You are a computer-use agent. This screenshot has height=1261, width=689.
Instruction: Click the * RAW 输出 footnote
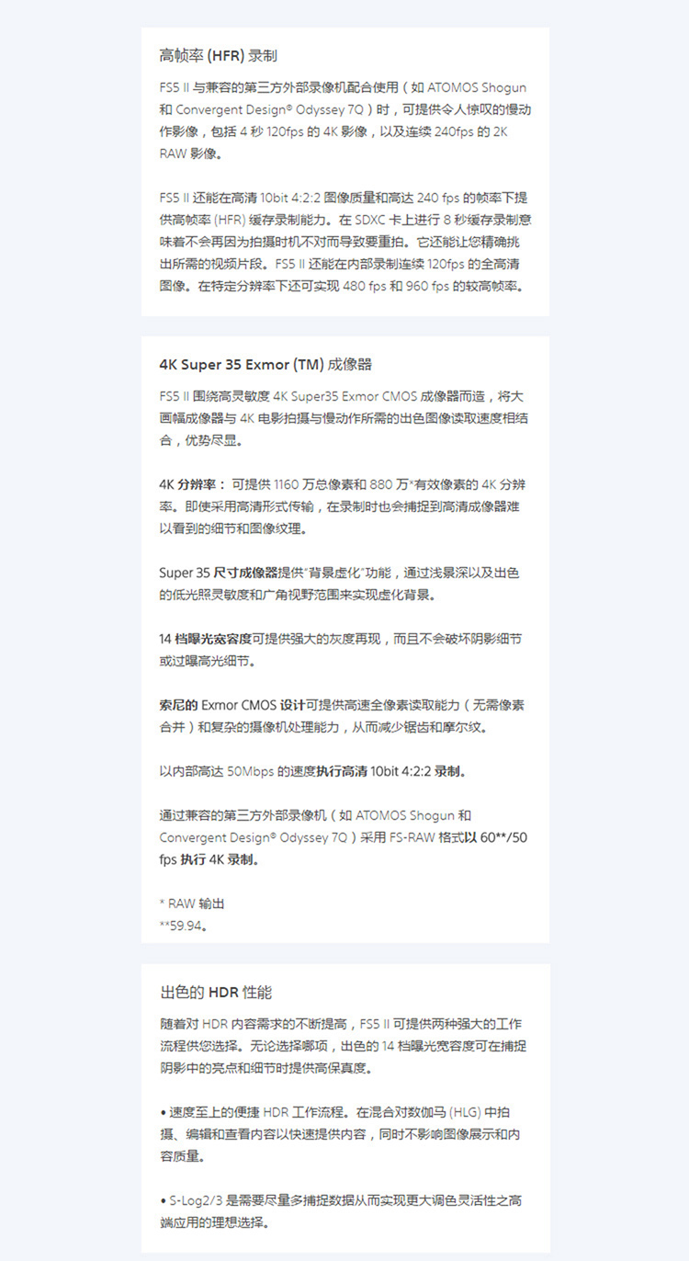tap(192, 903)
